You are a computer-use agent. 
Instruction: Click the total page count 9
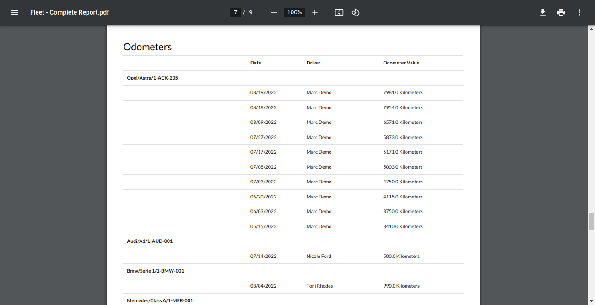pos(251,12)
